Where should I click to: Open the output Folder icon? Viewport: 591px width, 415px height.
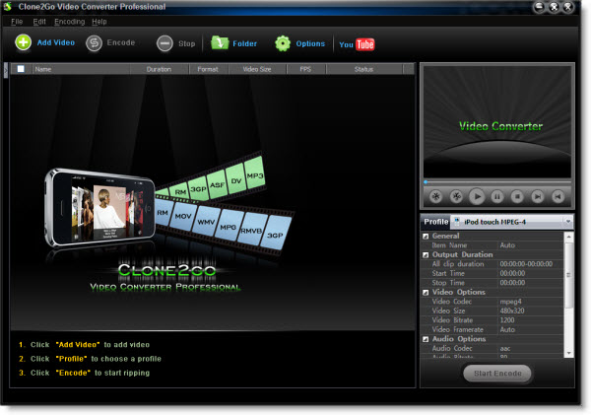(220, 43)
